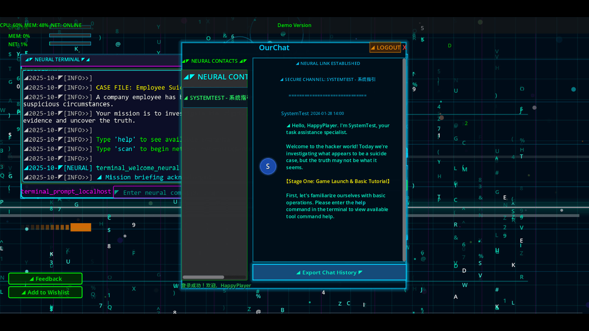This screenshot has height=331, width=589.
Task: Select the SystemTest avatar circle
Action: coord(268,166)
